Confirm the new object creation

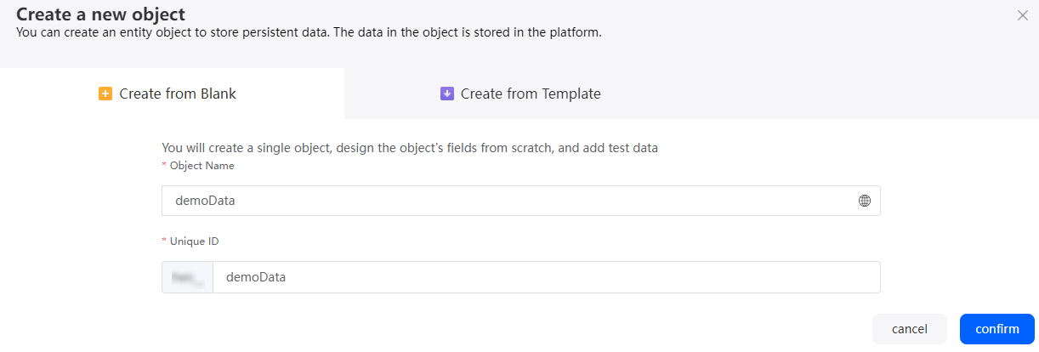pos(997,329)
